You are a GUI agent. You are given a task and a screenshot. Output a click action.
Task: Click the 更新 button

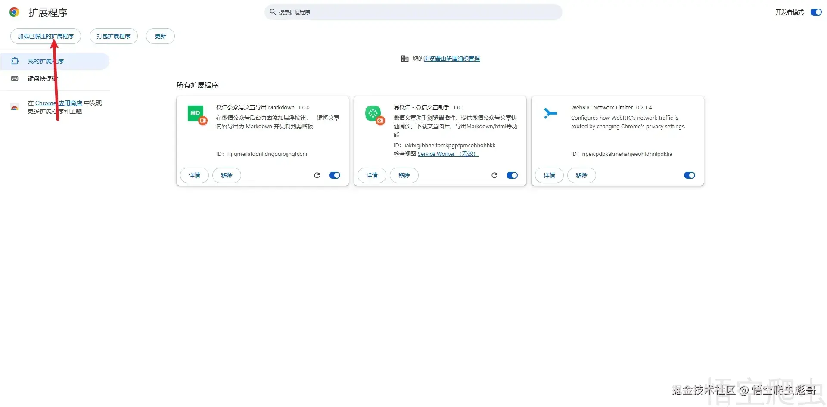coord(160,36)
